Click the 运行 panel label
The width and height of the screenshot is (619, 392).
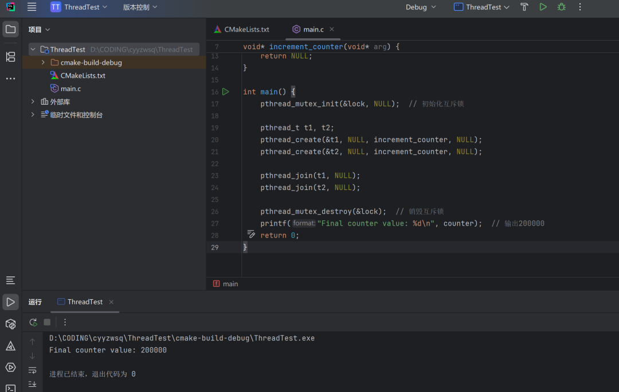pyautogui.click(x=35, y=302)
